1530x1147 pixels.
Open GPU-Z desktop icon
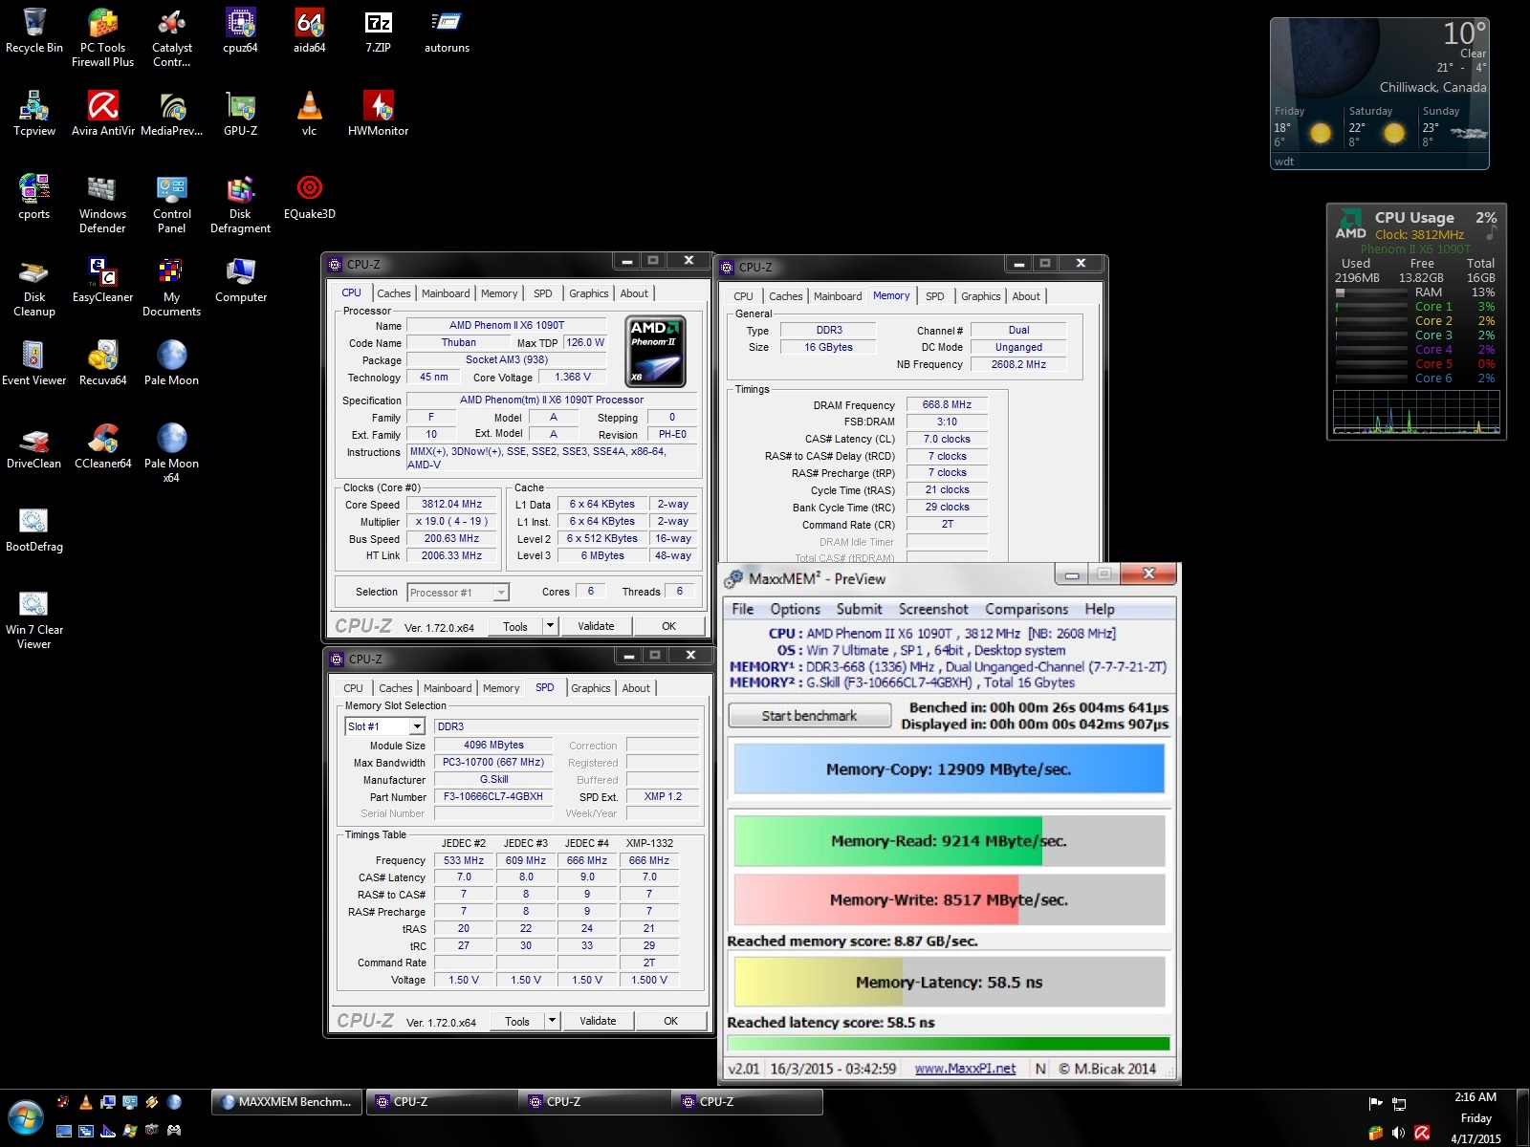[x=240, y=114]
